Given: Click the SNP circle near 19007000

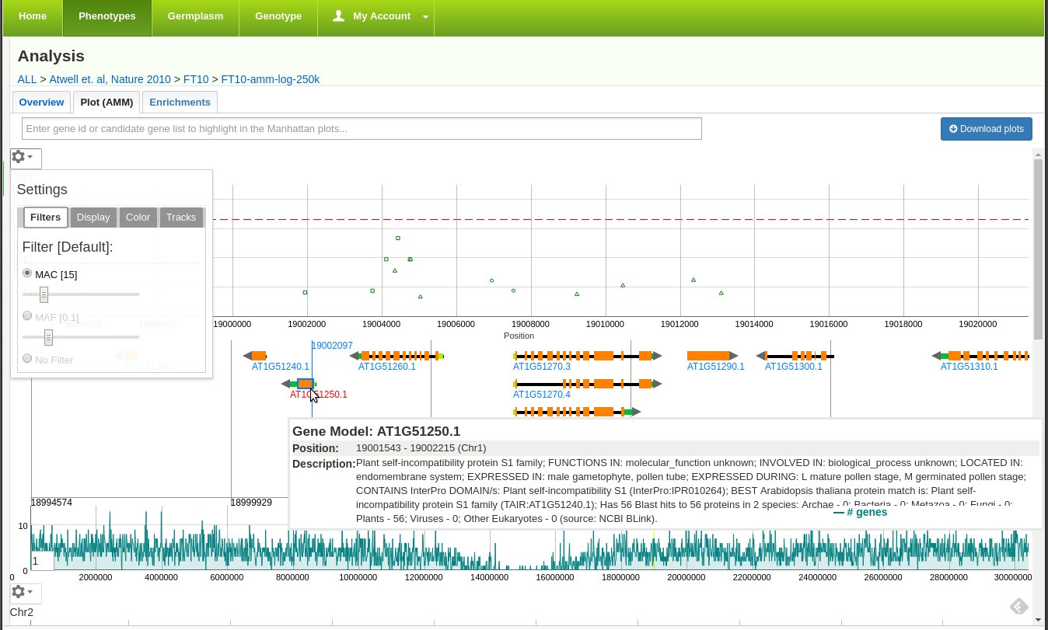Looking at the screenshot, I should point(491,280).
